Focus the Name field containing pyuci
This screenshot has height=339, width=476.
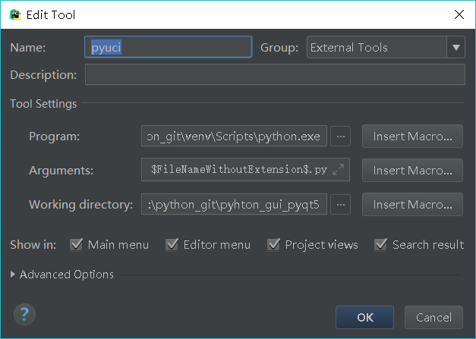click(x=168, y=48)
